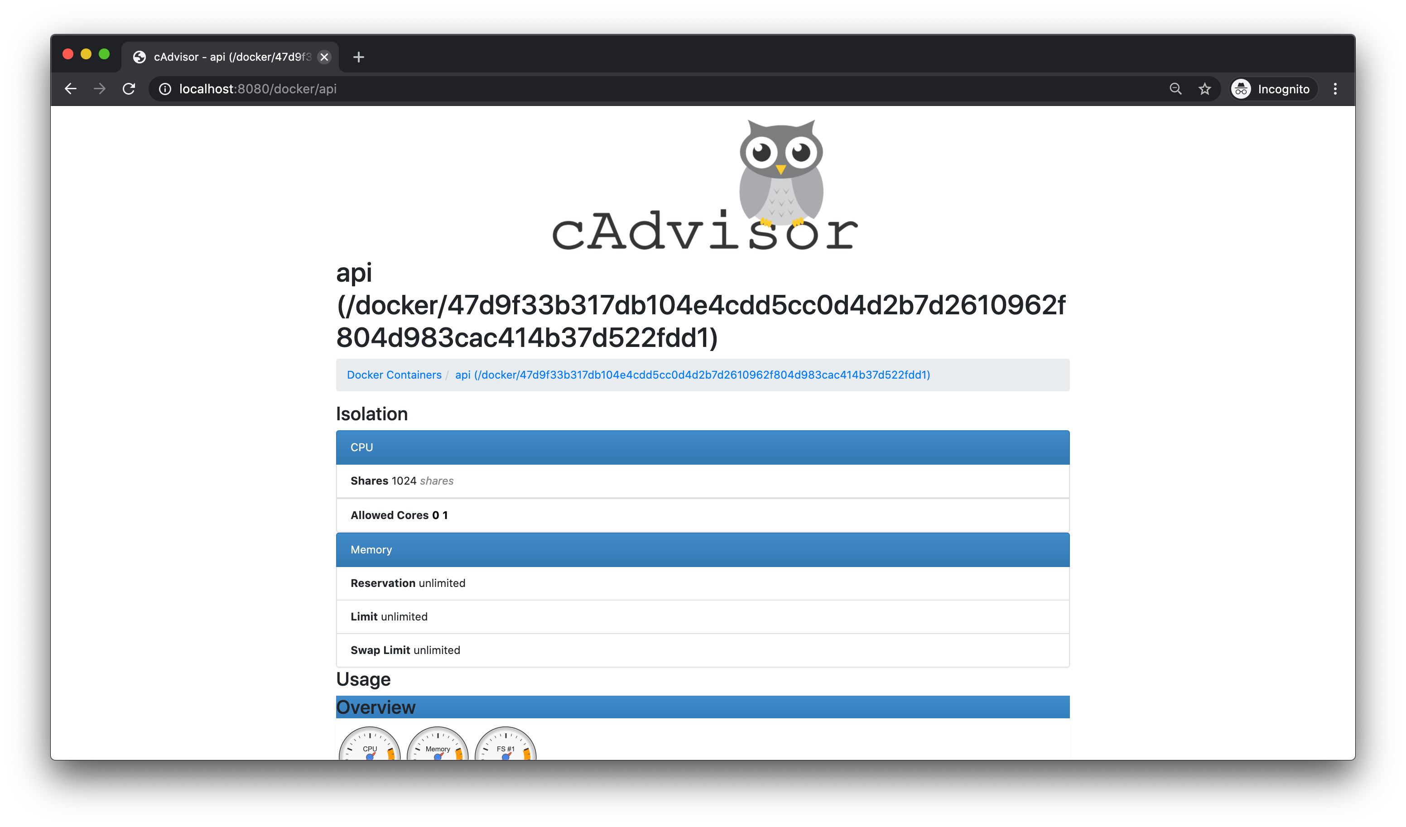Open the api container breadcrumb link
The height and width of the screenshot is (827, 1406).
click(x=693, y=375)
